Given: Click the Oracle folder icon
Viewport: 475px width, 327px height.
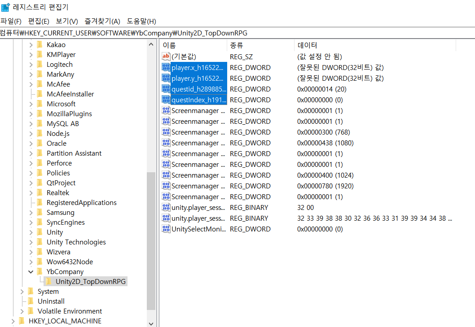Looking at the screenshot, I should click(40, 143).
